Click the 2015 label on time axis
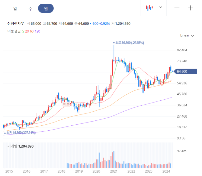Viewport: 202px width, 176px height. [9, 171]
